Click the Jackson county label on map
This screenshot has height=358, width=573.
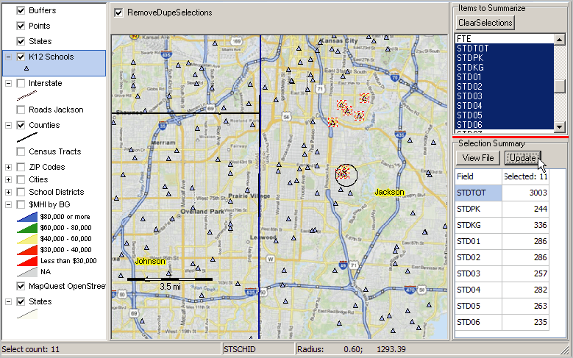(x=389, y=192)
